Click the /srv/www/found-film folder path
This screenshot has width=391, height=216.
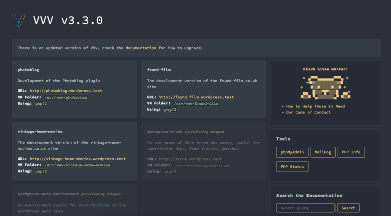(x=196, y=103)
